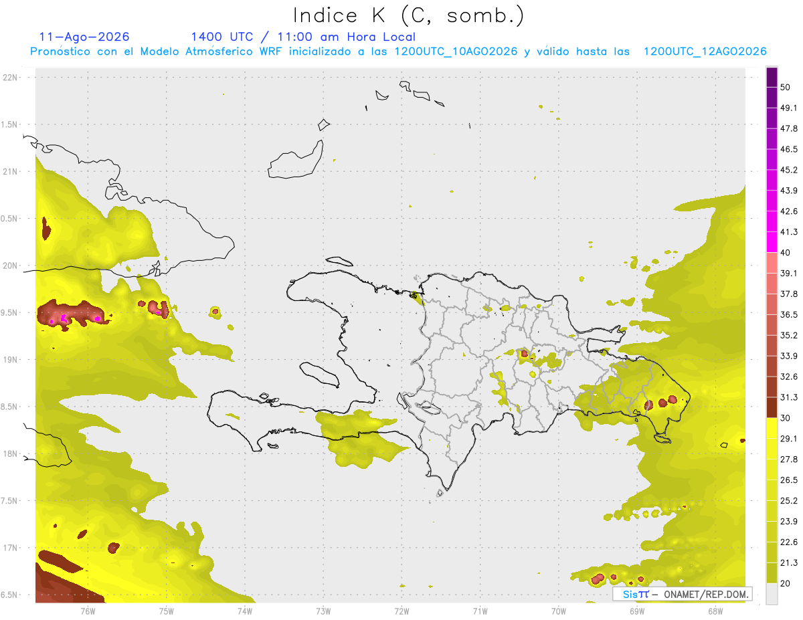
Task: Click the date '11-Ago-2026'
Action: [84, 37]
